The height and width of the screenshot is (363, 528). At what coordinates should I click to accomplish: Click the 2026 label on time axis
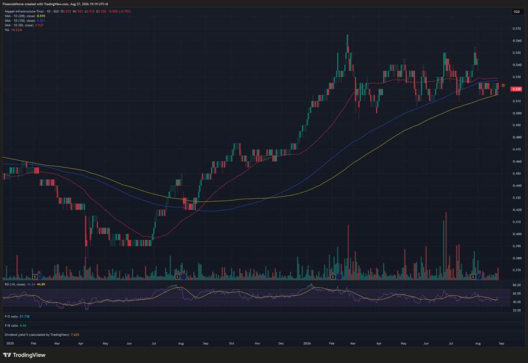click(x=307, y=344)
